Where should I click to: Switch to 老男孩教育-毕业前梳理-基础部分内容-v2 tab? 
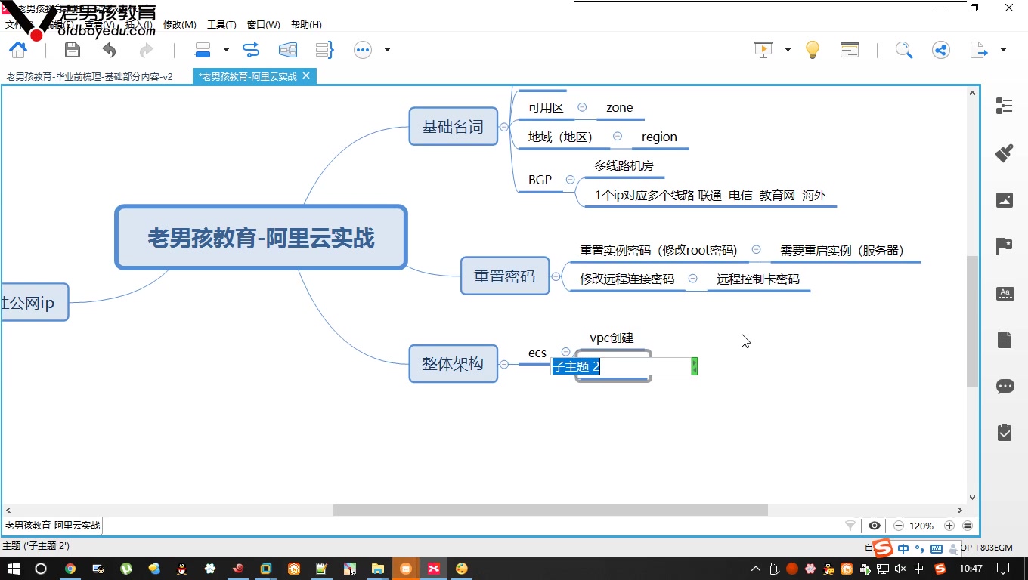pos(90,76)
